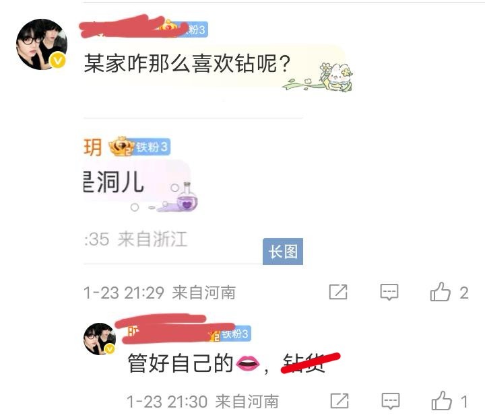Tap the 铁粉3 badge in the embedded image
485x417 pixels.
pos(152,147)
